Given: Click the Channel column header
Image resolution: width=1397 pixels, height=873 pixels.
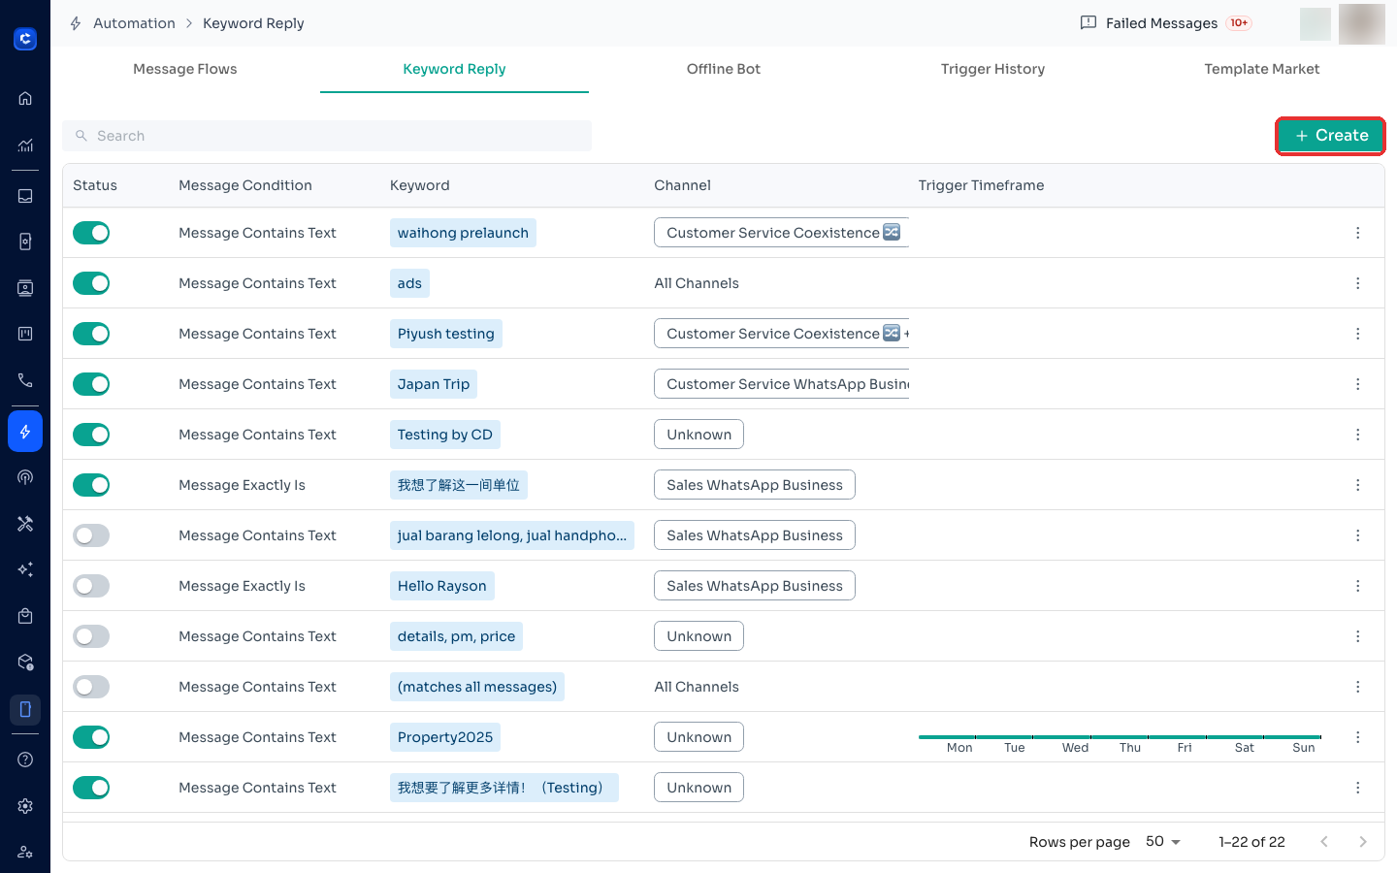Looking at the screenshot, I should pos(682,185).
